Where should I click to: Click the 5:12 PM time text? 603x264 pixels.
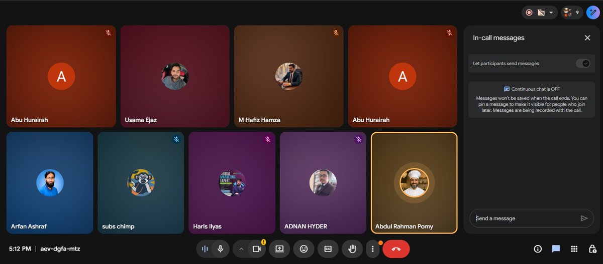coord(20,248)
